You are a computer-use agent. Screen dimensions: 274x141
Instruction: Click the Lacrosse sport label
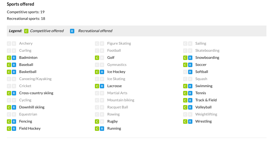click(114, 86)
